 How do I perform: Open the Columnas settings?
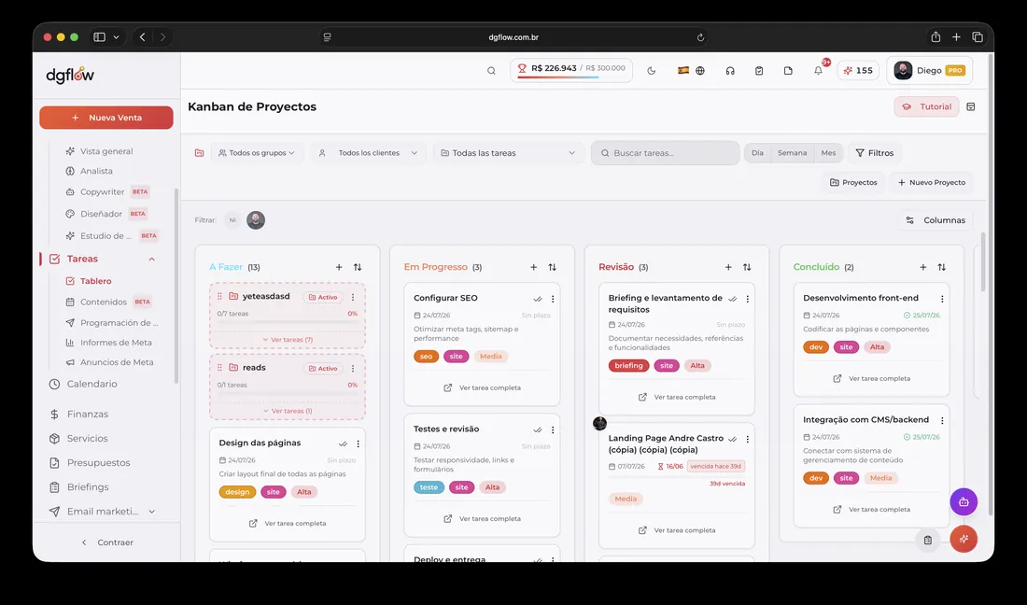936,220
